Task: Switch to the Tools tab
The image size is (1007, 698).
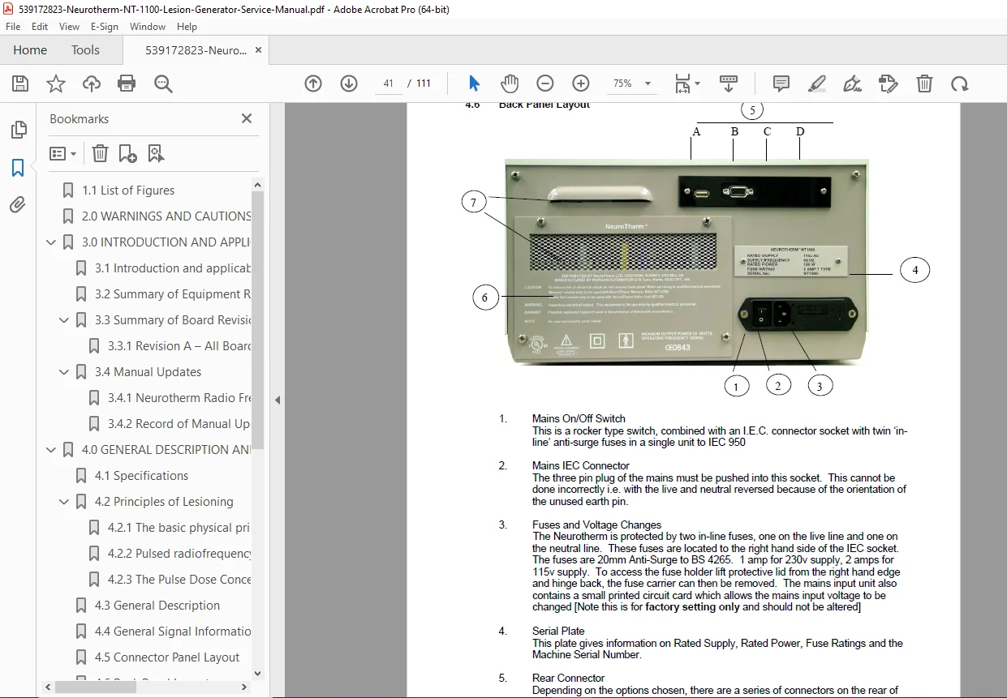Action: click(85, 50)
